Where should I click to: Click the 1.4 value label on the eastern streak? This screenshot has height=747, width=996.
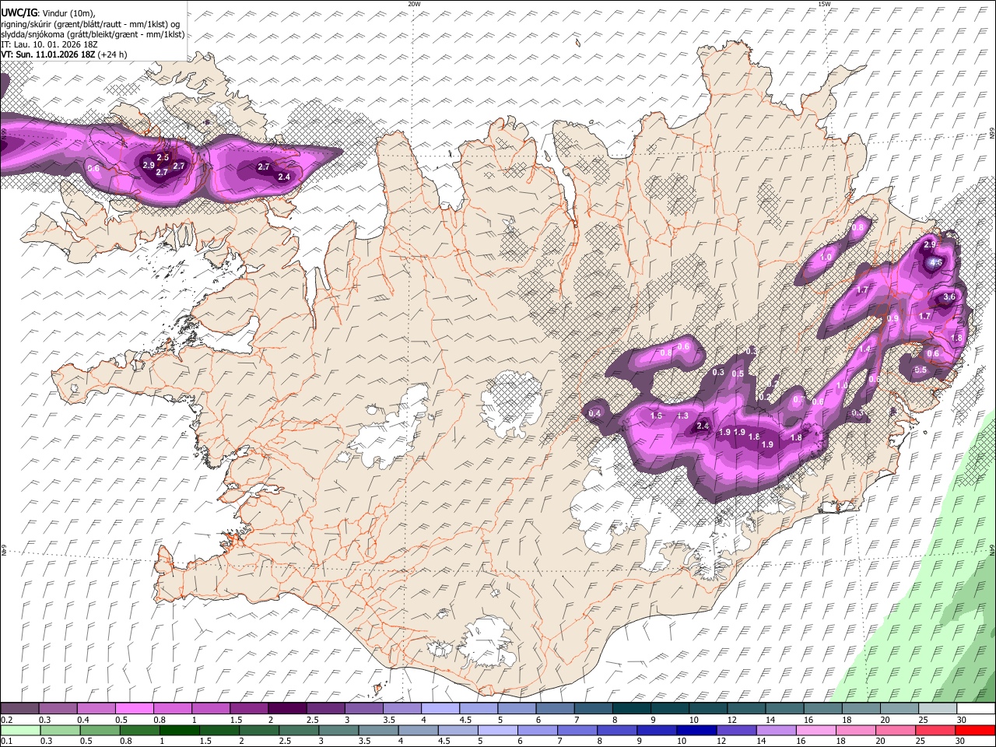(x=864, y=349)
